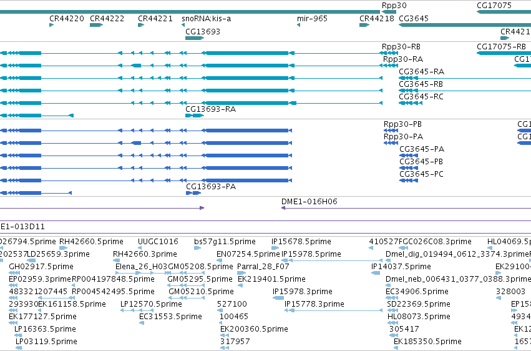Select the Rpp30-RA transcript label
531x351 pixels.
pos(403,59)
